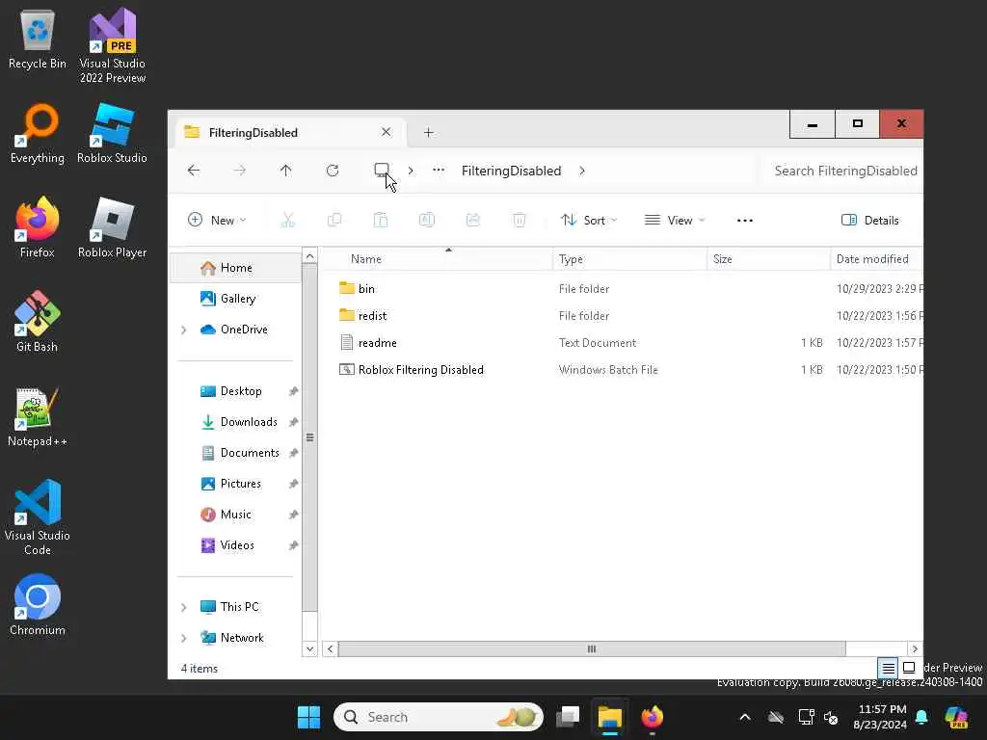Screen dimensions: 987x740
Task: Open Music quick access folder
Action: pyautogui.click(x=235, y=515)
